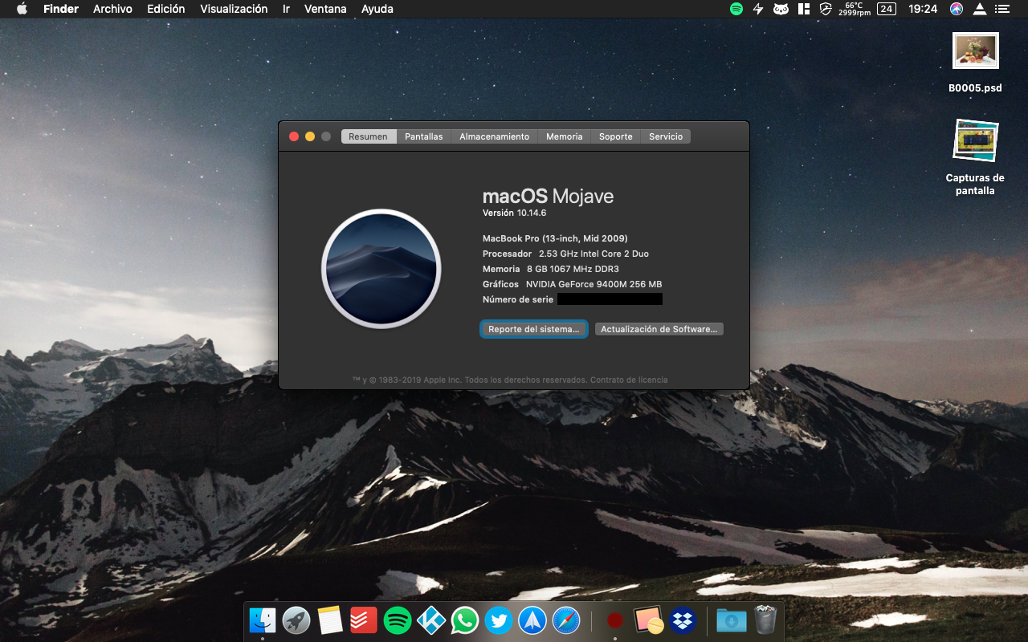Close the About This Mac window
Viewport: 1028px width, 642px height.
click(x=294, y=136)
